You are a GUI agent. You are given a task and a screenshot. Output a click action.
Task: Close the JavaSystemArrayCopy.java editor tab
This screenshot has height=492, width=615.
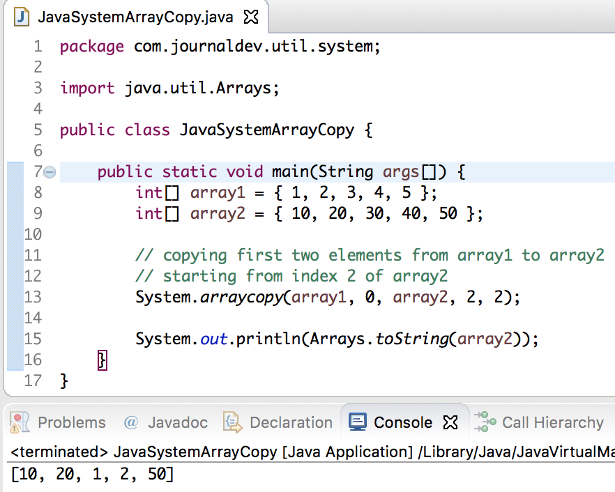tap(251, 17)
